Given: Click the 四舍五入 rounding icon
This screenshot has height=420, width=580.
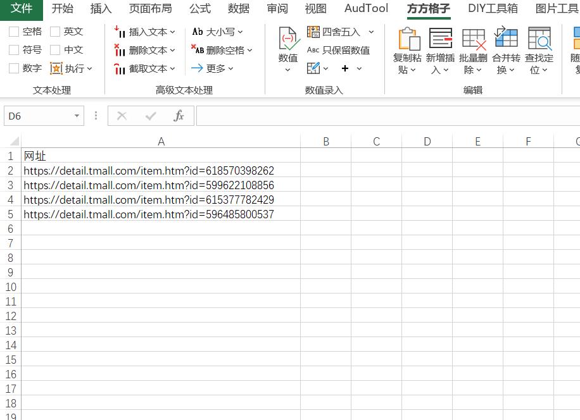Looking at the screenshot, I should pos(313,32).
